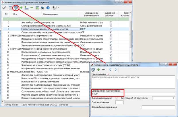Go to next record arrow in dialog
The image size is (178, 117).
point(115,70)
